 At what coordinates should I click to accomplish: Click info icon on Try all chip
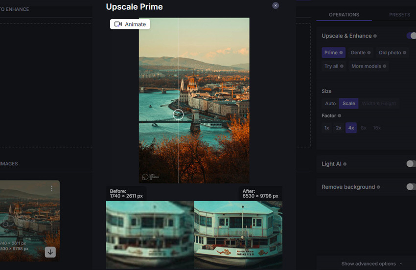(x=342, y=66)
